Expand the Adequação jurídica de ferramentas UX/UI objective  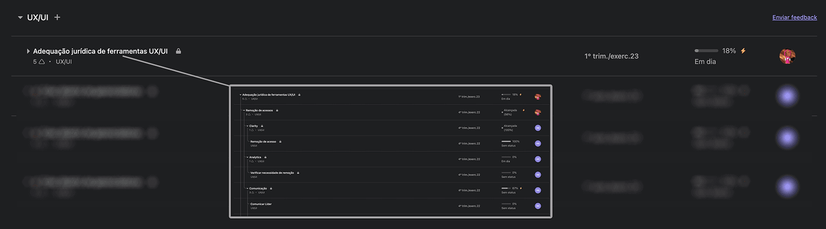(28, 51)
